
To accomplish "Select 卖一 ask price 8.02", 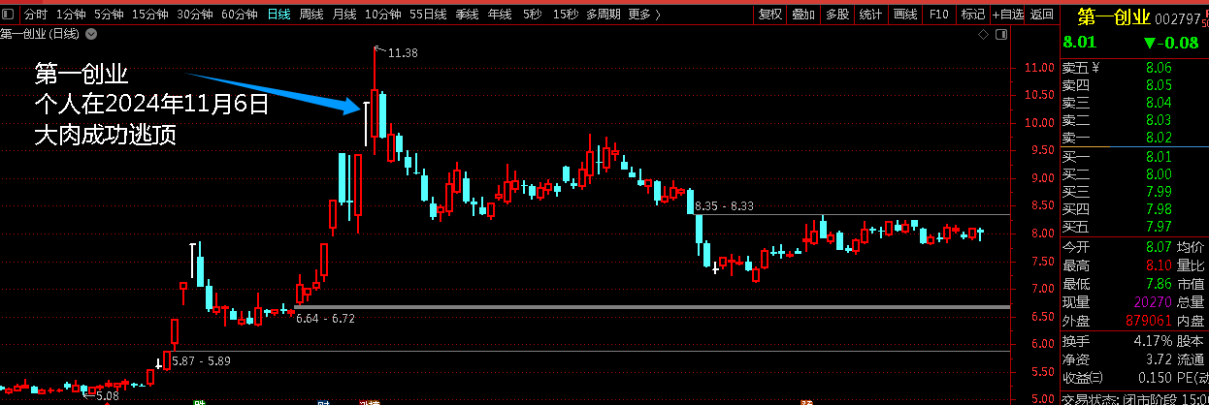I will click(x=1159, y=138).
